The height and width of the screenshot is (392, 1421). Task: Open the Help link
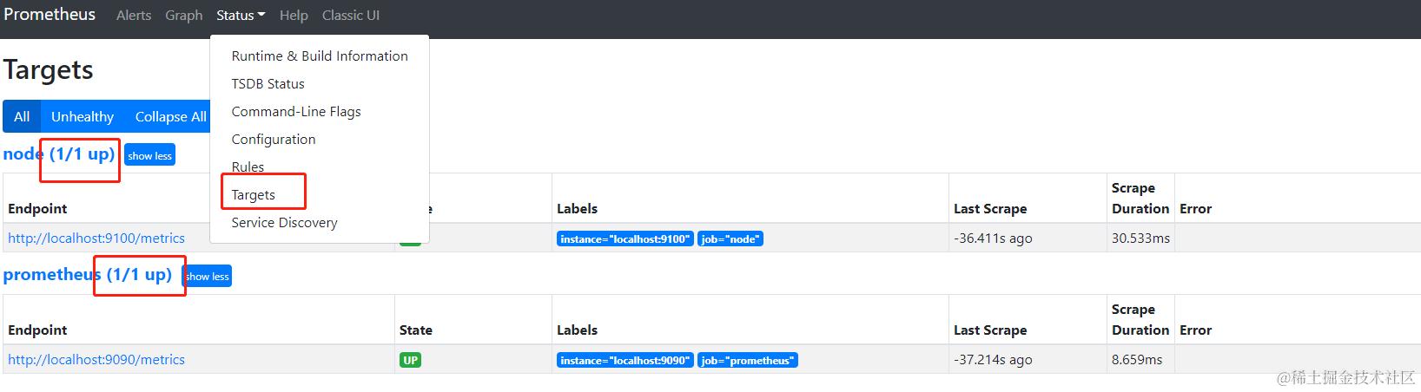294,16
